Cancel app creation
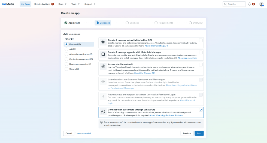 [69, 133]
